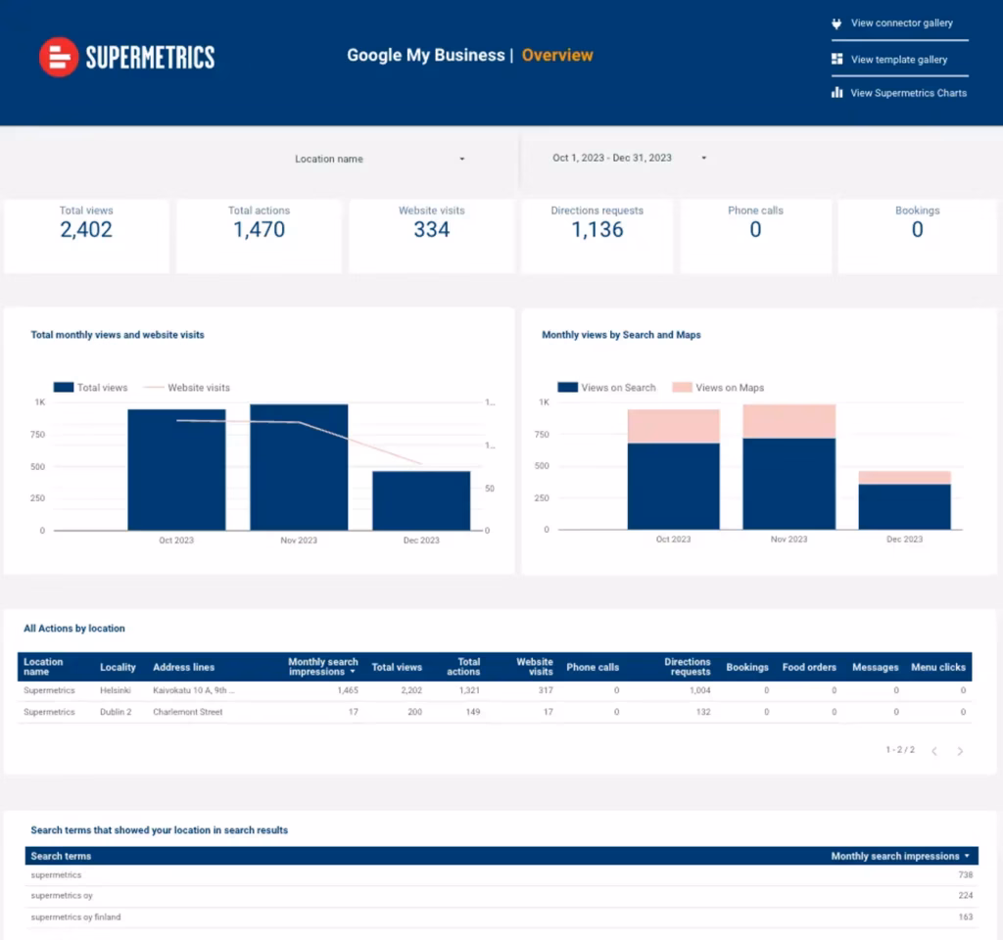Viewport: 1003px width, 940px height.
Task: Click the grid icon beside View template gallery
Action: pyautogui.click(x=836, y=59)
